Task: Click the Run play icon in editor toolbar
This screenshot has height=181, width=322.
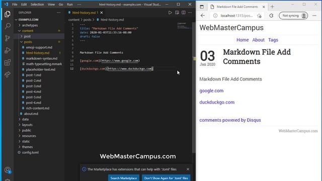Action: click(x=170, y=13)
